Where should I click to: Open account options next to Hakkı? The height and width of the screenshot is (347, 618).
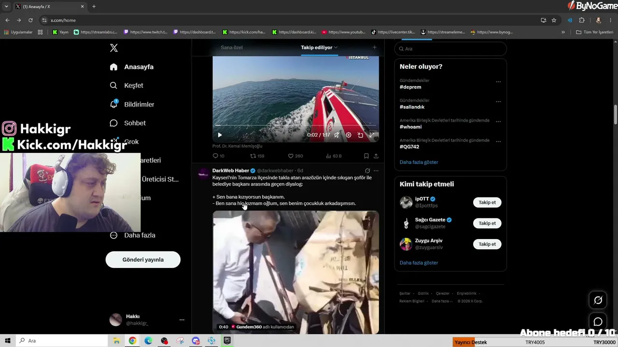click(x=182, y=320)
